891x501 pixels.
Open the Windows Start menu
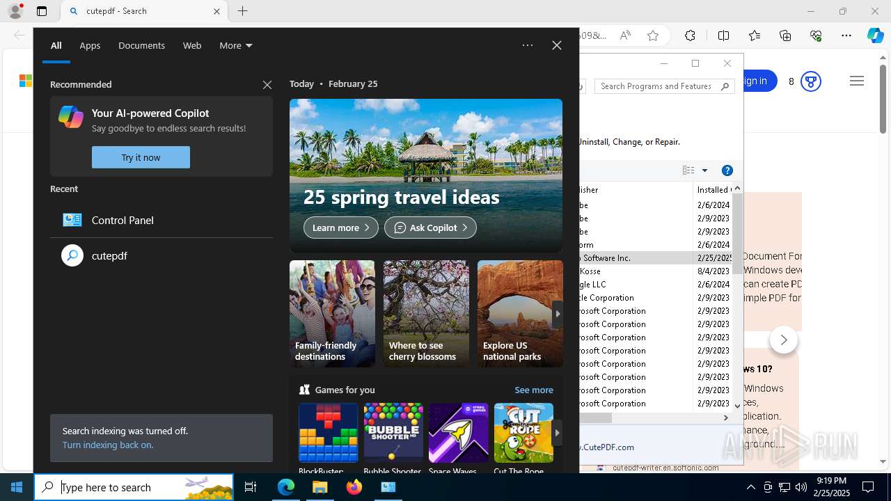(x=17, y=487)
